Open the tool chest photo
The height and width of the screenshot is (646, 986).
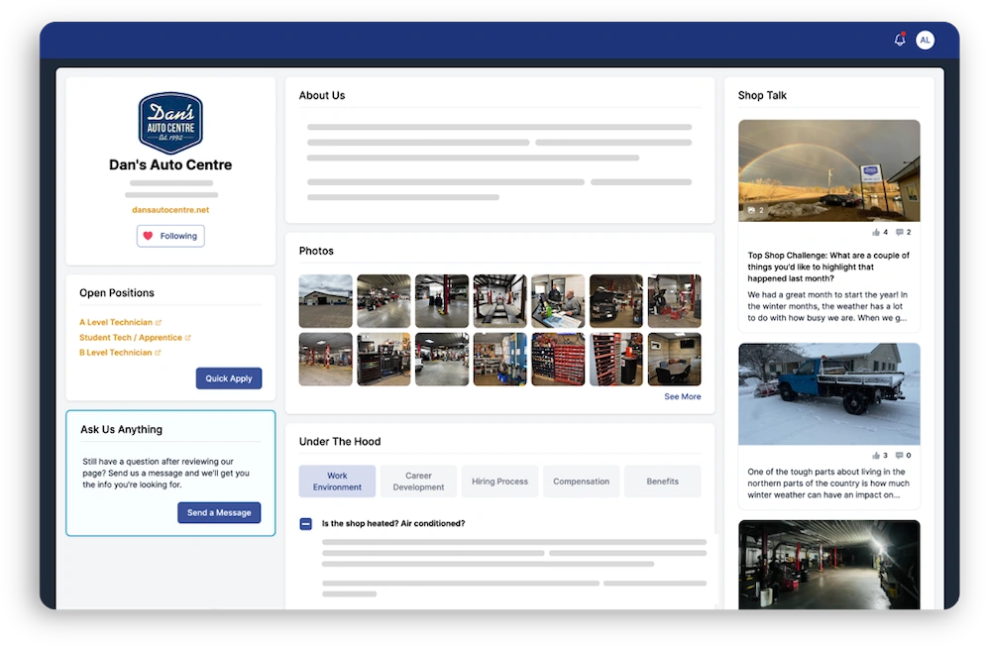point(383,360)
